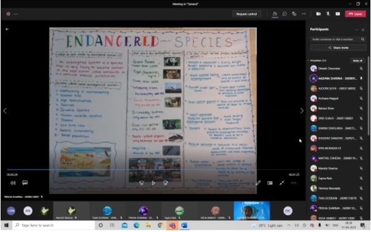Exit full screen in the video player
Screen dimensions: 371x232
tap(282, 183)
